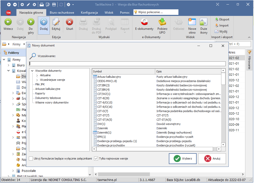
Task: Expand the Aktualne tree node
Action: 37,75
